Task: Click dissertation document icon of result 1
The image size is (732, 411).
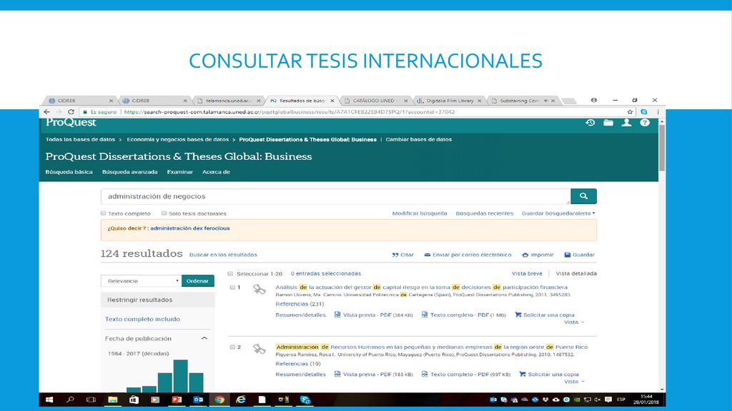Action: [259, 290]
